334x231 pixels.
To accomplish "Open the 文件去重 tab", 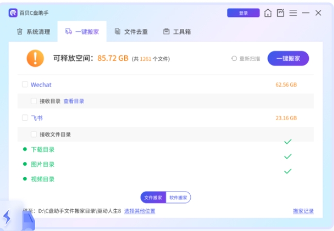I will [x=131, y=31].
